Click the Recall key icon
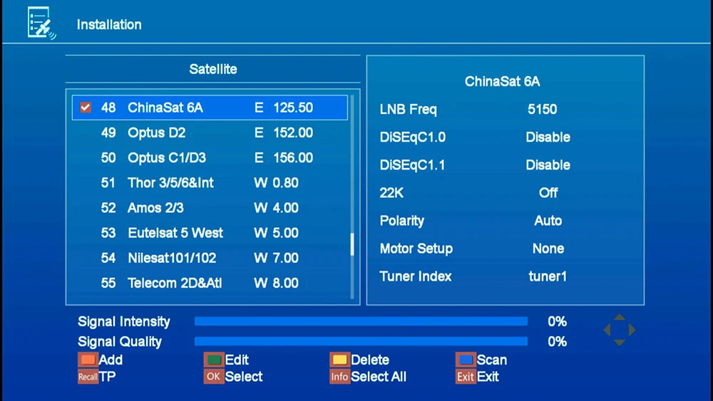713x401 pixels. [87, 377]
